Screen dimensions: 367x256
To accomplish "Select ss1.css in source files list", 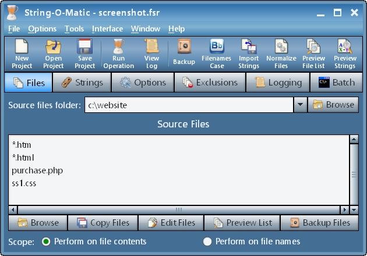I will [24, 183].
